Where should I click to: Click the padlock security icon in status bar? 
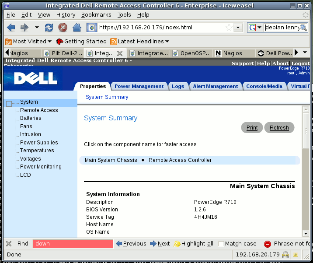285,255
